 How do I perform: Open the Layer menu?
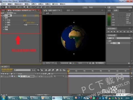[x=27, y=4]
